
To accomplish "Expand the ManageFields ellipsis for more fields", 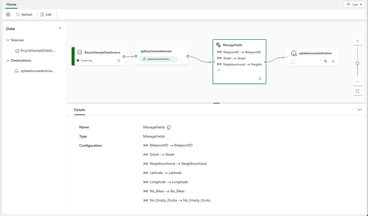I will tap(218, 70).
